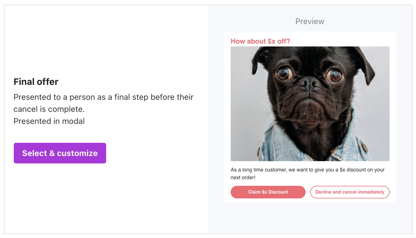The image size is (416, 238).
Task: Click the metal button on the denim jacket
Action: click(365, 148)
